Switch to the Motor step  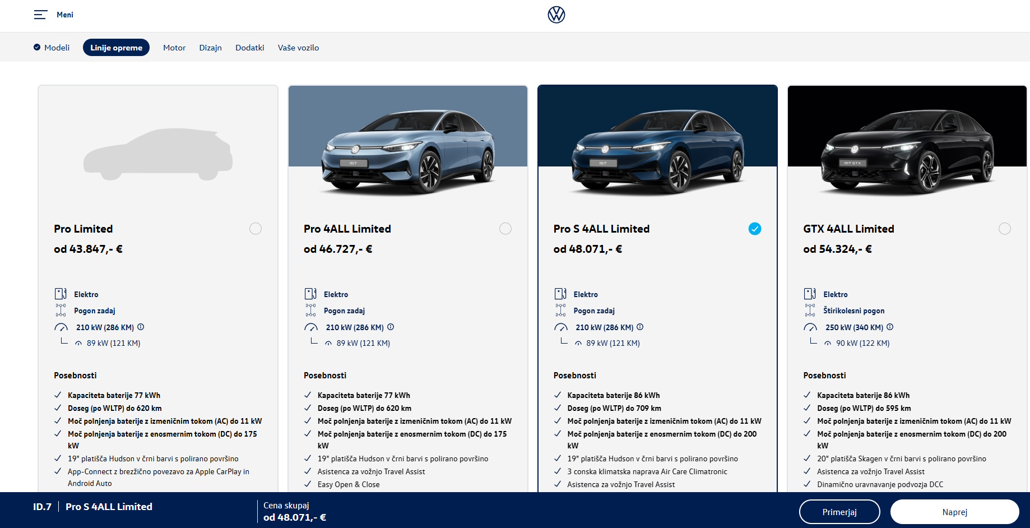(174, 48)
